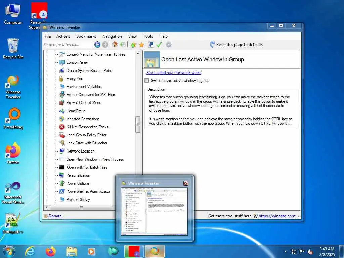Click the green checkmark toolbar icon

[x=159, y=45]
